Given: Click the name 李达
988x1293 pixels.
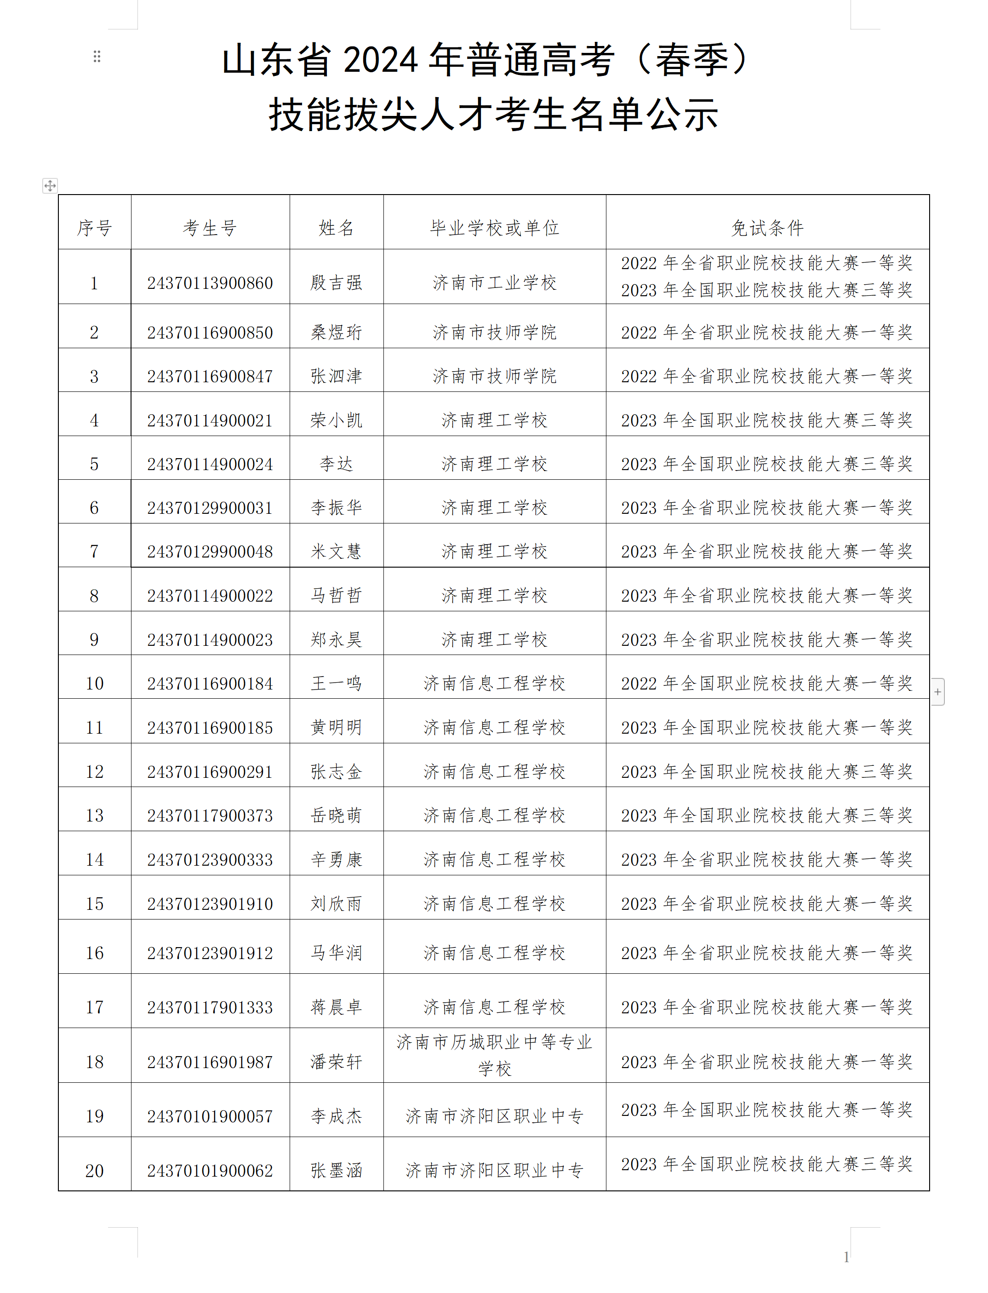Looking at the screenshot, I should 337,464.
